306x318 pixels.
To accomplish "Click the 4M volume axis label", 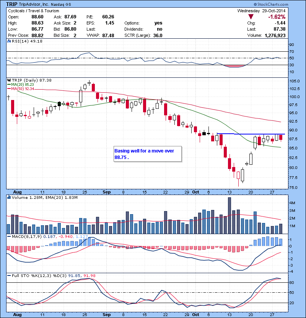I will (x=292, y=203).
